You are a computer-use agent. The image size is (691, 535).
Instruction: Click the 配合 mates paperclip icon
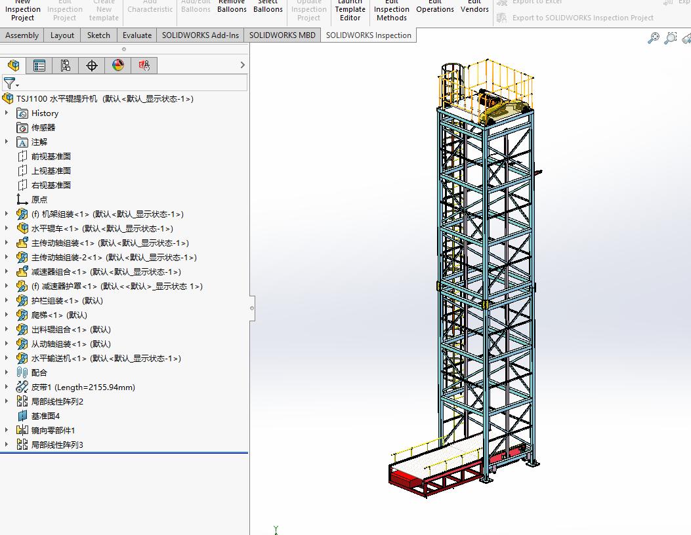[x=22, y=373]
